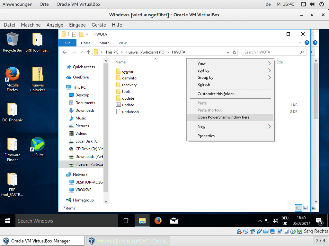Open the Maschine menu in VirtualBox
The width and height of the screenshot is (329, 246).
(31, 25)
